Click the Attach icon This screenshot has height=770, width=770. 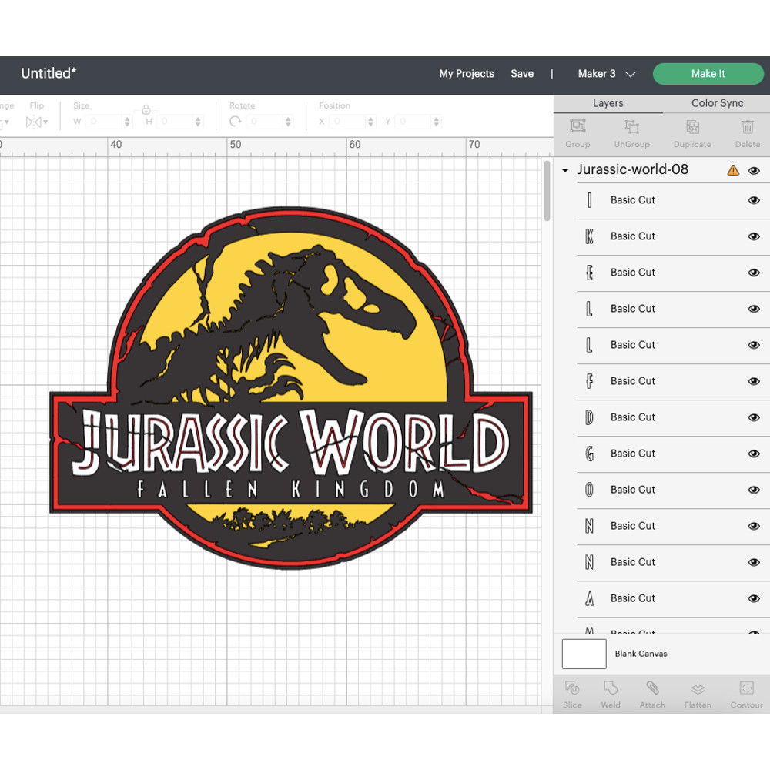tap(652, 693)
